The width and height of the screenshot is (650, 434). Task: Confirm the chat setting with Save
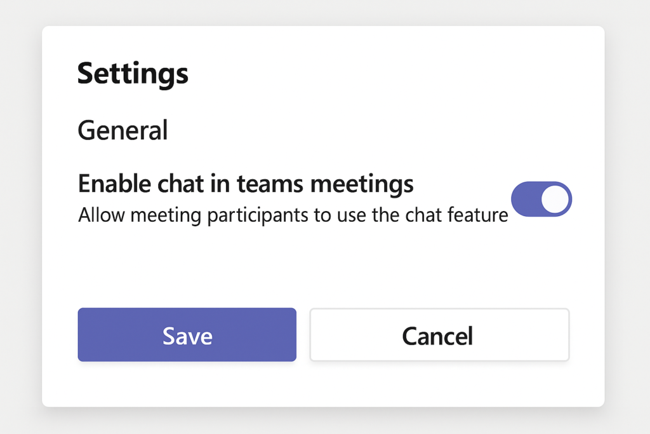coord(187,335)
